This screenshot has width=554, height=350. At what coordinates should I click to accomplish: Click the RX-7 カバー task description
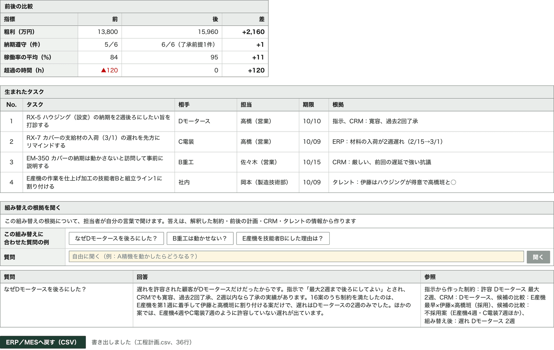[x=93, y=142]
